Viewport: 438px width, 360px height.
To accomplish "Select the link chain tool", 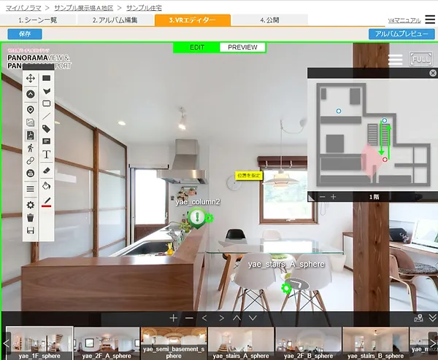I will 31,160.
